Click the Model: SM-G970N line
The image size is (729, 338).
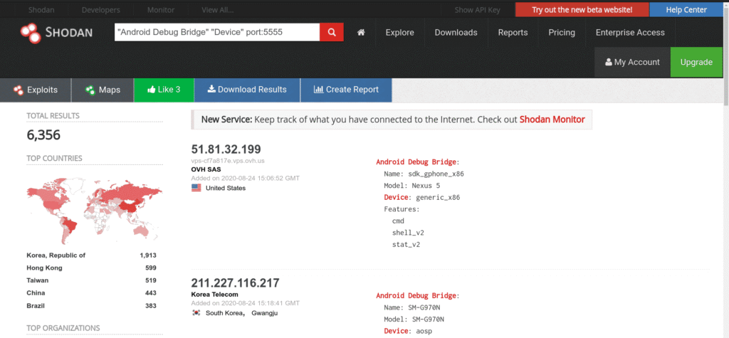[x=414, y=319]
